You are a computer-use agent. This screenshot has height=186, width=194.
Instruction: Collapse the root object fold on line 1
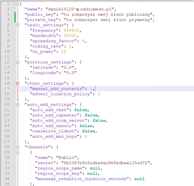[x=17, y=4]
